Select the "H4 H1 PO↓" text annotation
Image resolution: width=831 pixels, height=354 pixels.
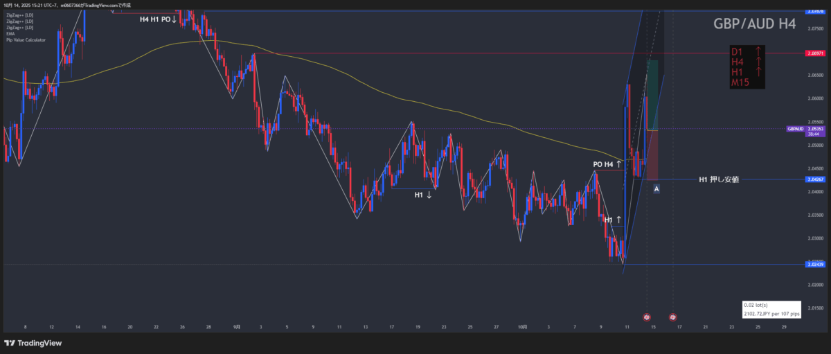158,19
